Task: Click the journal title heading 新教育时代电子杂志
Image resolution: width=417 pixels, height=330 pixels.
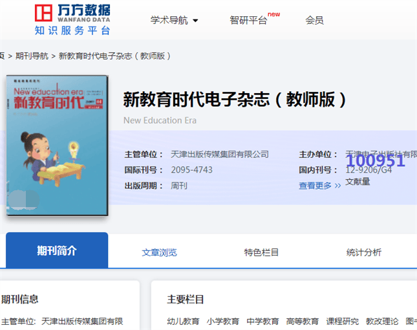Action: [235, 99]
